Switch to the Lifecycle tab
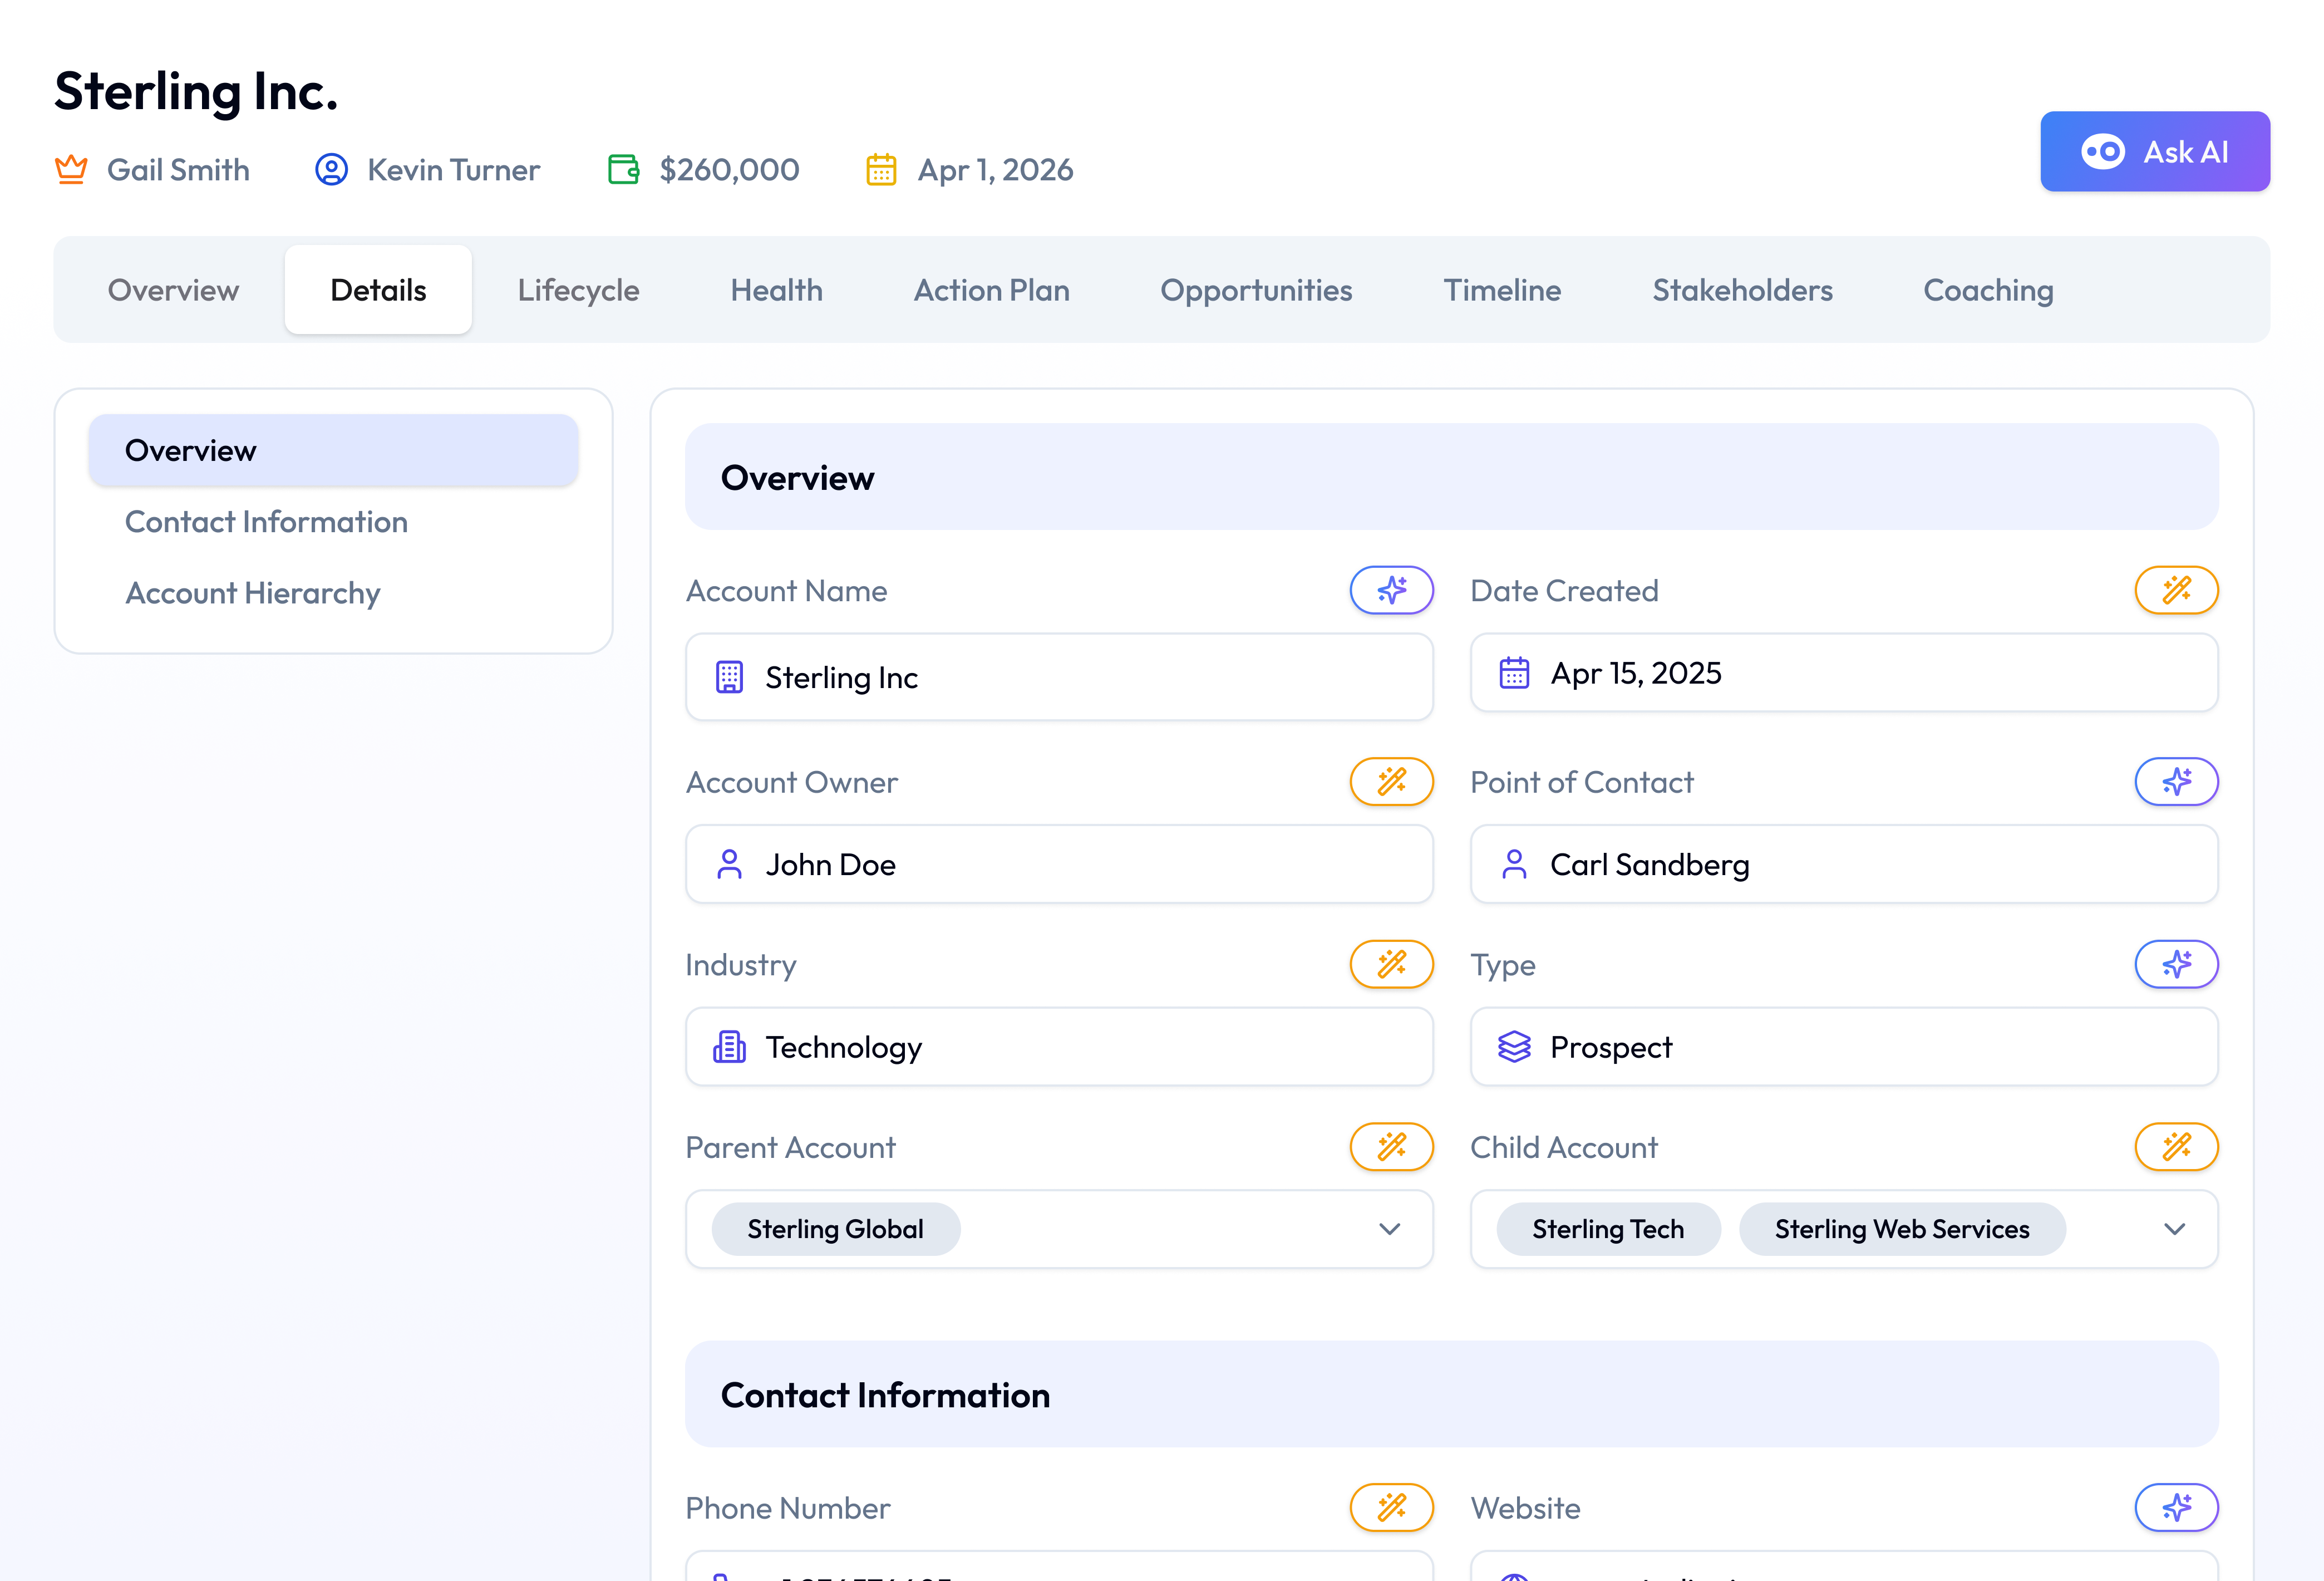This screenshot has width=2324, height=1581. [578, 290]
